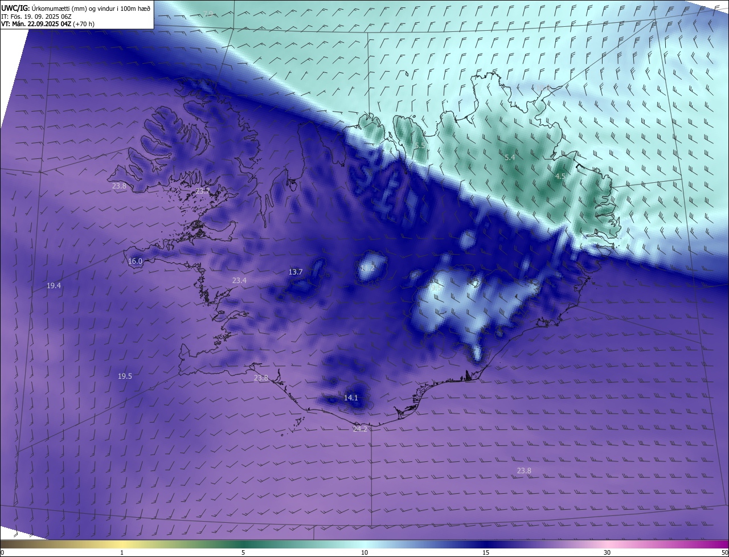Screen dimensions: 729x557
Task: Click the 5.5 value label
Action: click(420, 146)
